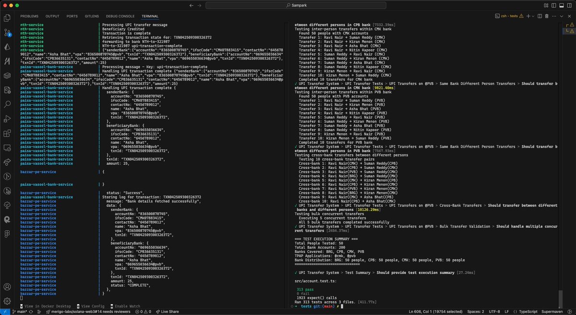
Task: Open the Manage settings gear
Action: coord(7,301)
